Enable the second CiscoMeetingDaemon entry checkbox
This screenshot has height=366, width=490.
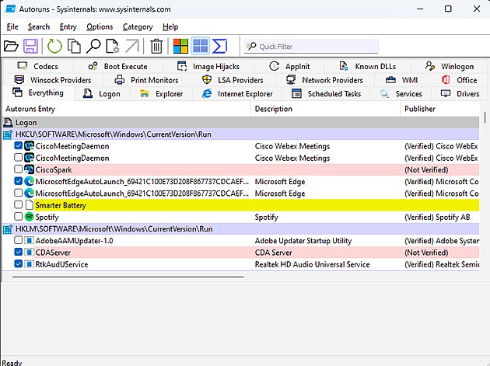pos(18,158)
